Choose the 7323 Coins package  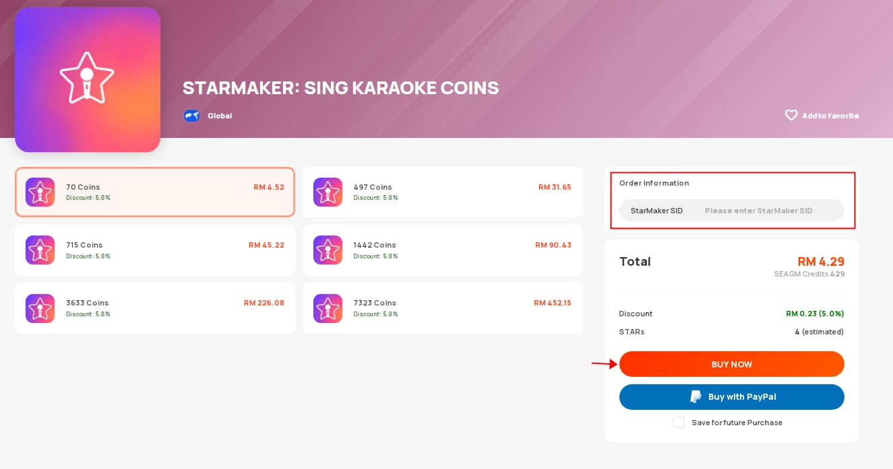[x=442, y=308]
